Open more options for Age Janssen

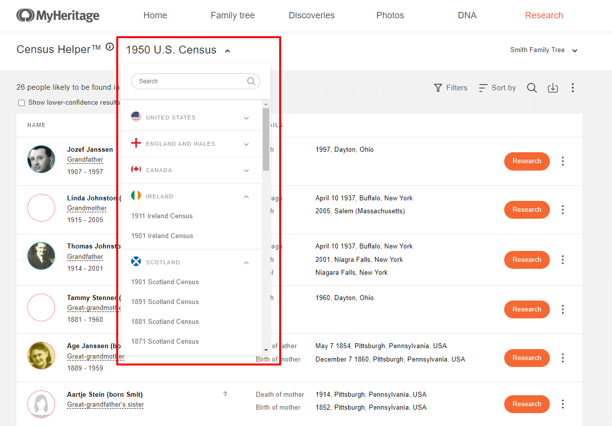click(563, 358)
